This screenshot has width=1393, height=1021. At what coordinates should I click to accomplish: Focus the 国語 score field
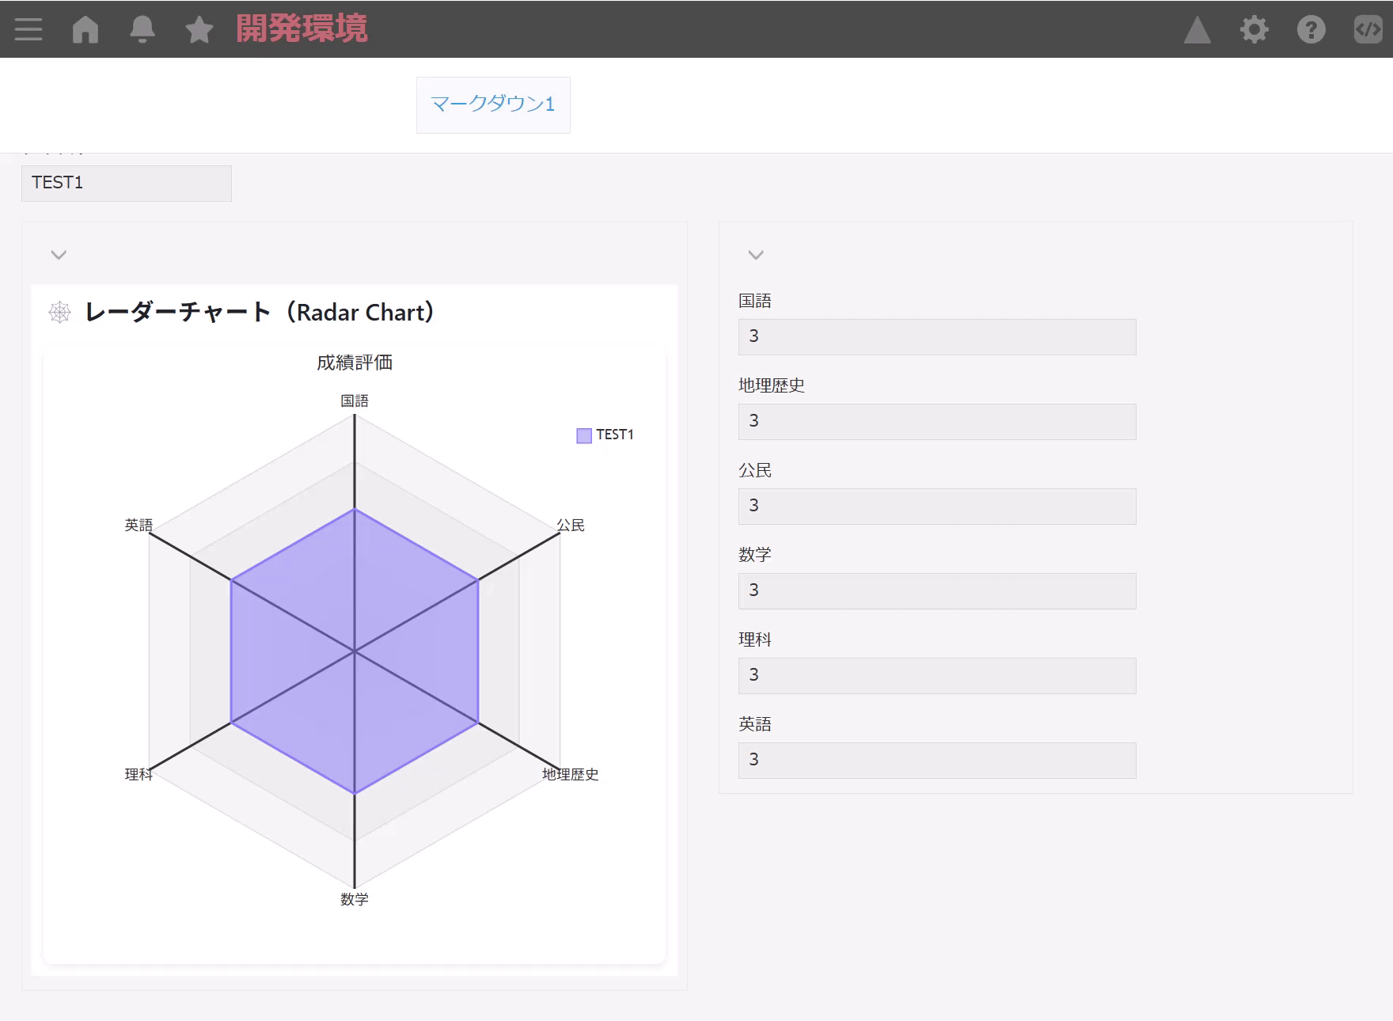click(x=936, y=337)
